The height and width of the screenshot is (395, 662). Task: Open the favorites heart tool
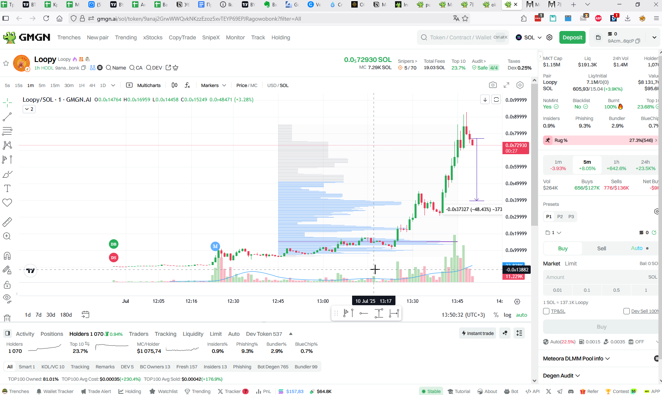[x=7, y=203]
